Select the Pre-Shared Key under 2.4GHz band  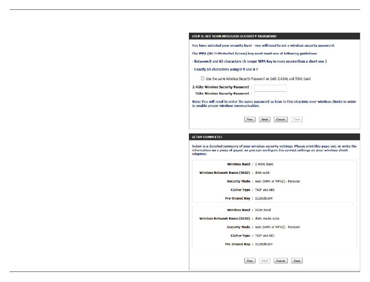pyautogui.click(x=264, y=198)
